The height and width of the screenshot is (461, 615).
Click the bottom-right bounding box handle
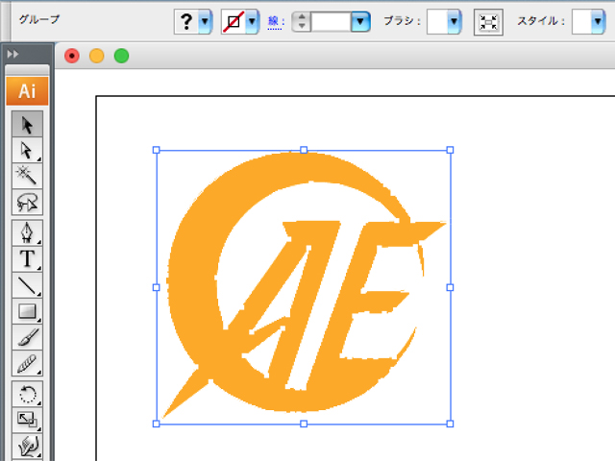[451, 424]
